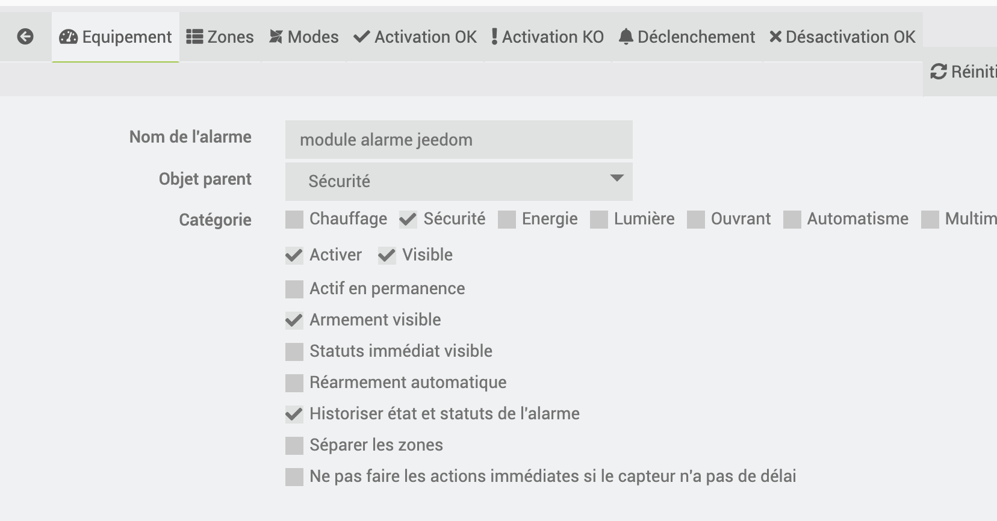This screenshot has height=521, width=997.
Task: Click the Activation KO exclamation icon
Action: click(494, 37)
